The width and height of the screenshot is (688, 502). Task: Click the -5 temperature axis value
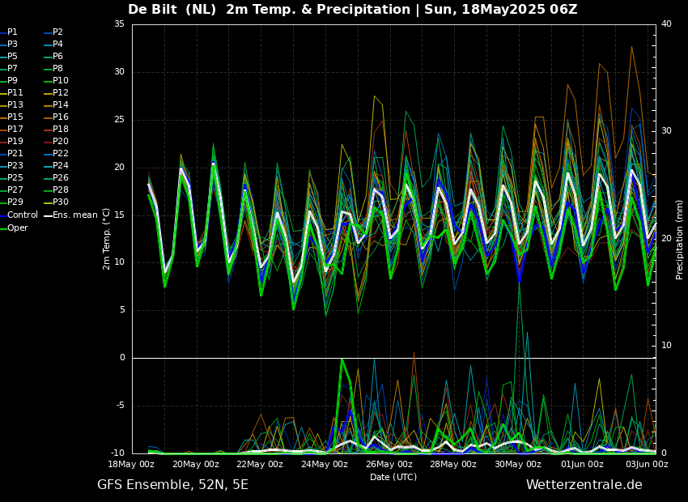119,406
